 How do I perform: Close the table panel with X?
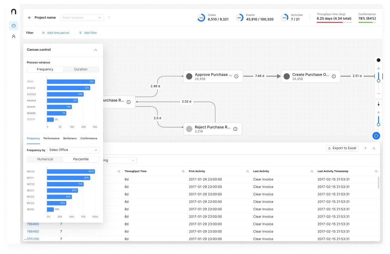tap(374, 148)
